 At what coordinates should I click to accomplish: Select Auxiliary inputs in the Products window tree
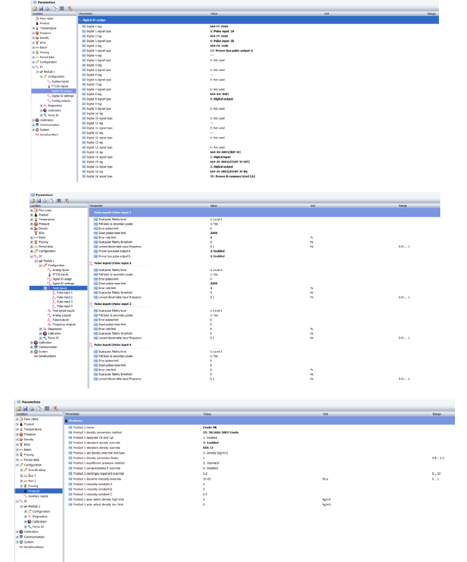[38, 496]
